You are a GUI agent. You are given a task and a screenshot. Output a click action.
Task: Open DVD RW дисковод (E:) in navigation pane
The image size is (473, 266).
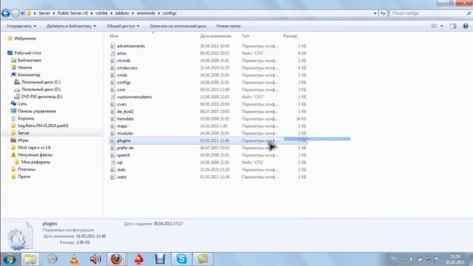pos(41,97)
